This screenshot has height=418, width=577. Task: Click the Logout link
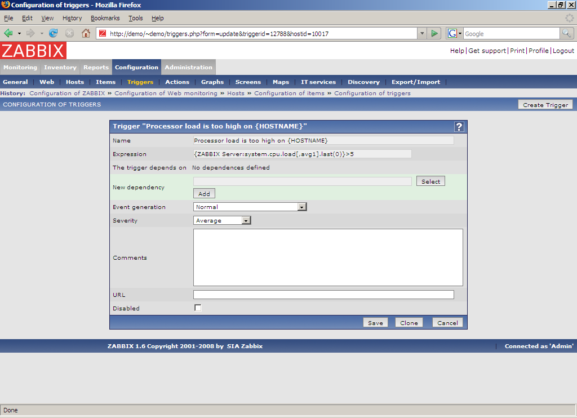click(563, 51)
